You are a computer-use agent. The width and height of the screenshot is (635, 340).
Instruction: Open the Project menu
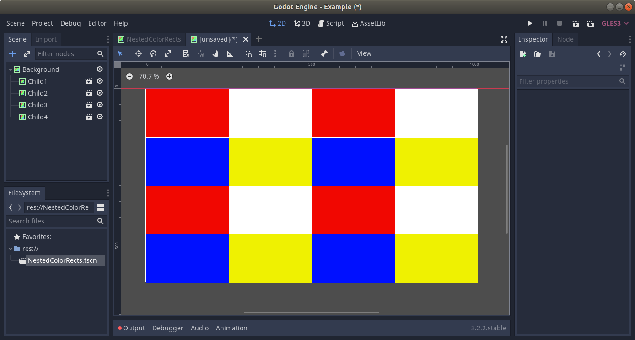[x=43, y=23]
